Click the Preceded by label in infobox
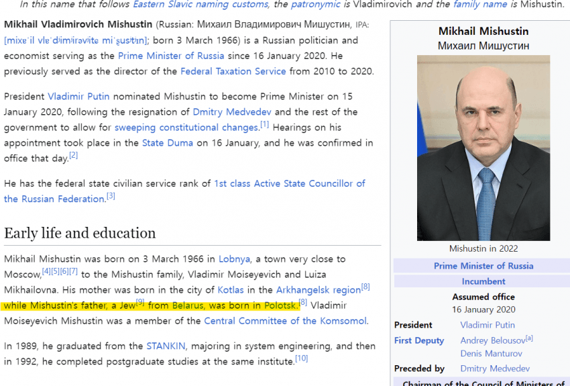Viewport: 570px width, 386px height. tap(419, 369)
